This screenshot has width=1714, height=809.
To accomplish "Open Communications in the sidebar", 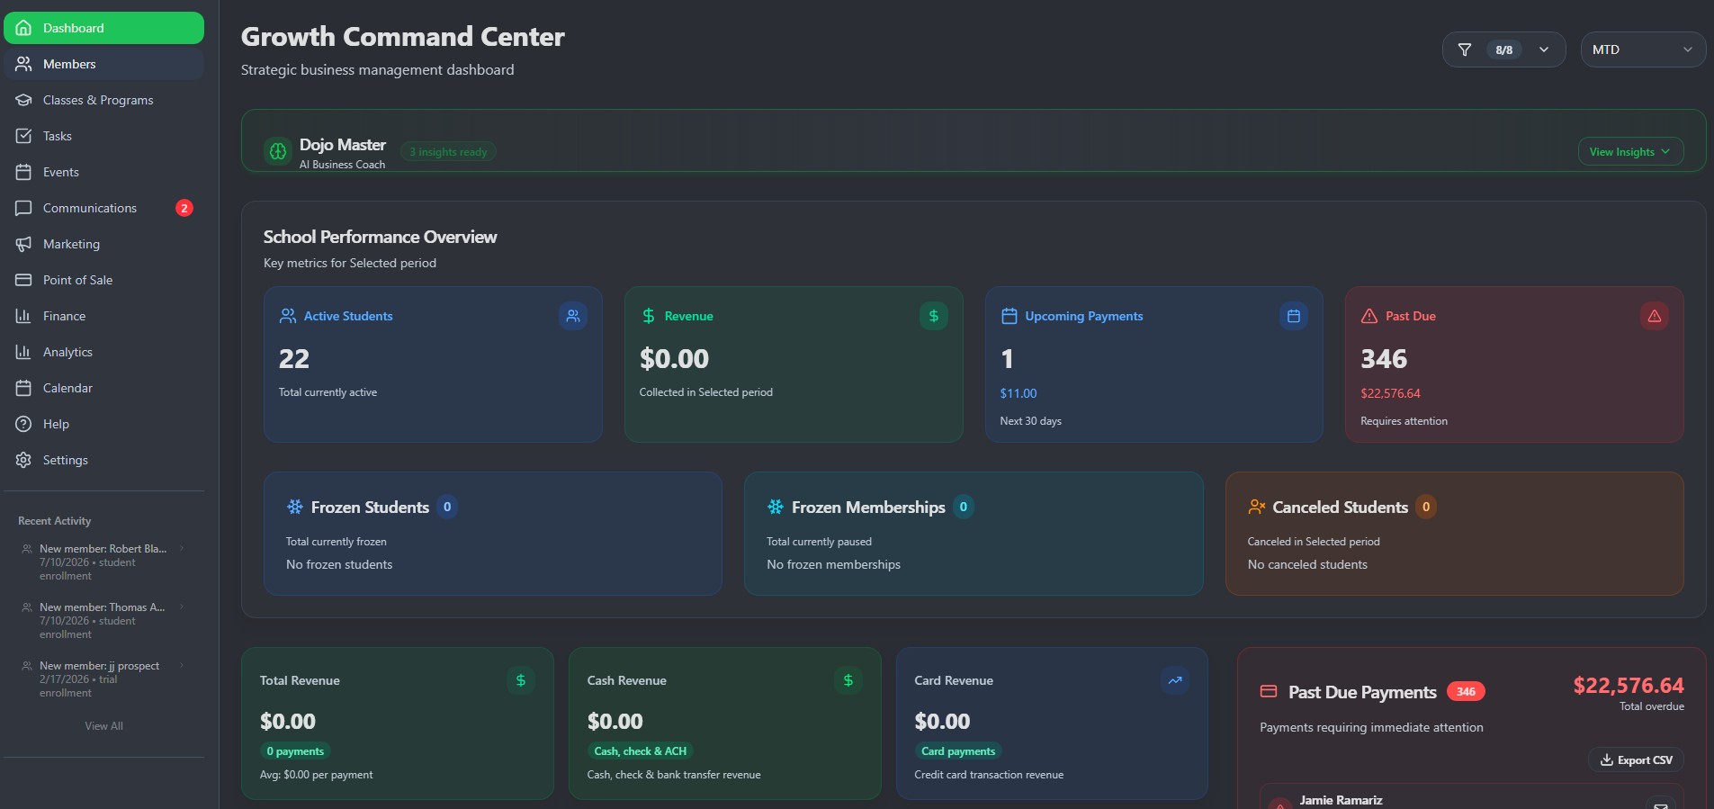I will click(x=103, y=208).
